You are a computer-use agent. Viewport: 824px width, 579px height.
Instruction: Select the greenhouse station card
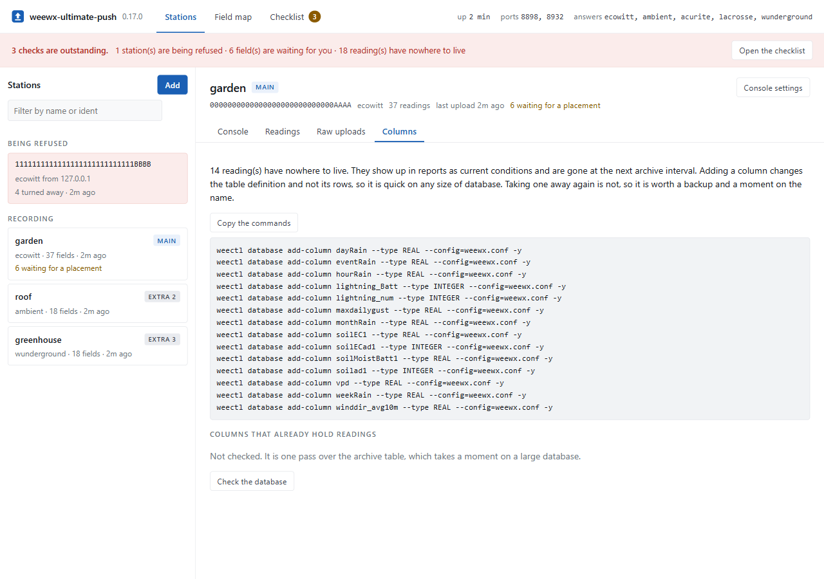click(x=98, y=346)
